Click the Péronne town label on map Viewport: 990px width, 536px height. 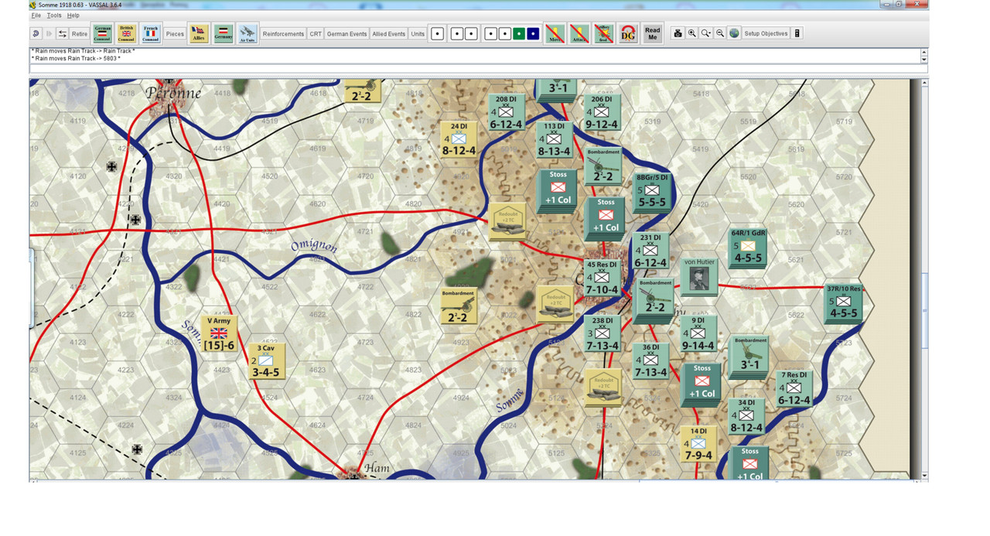coord(173,94)
